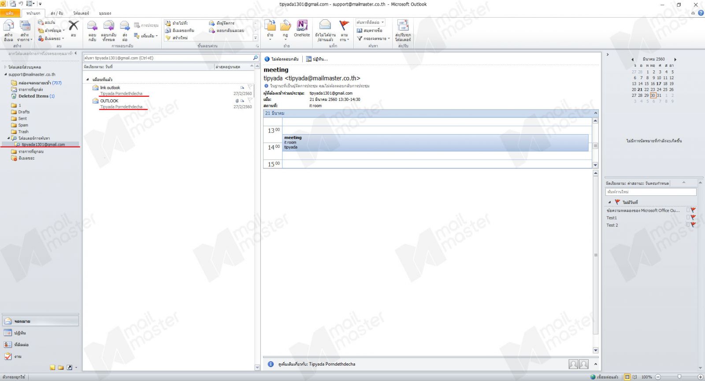Switch to the Home ribbon tab
The width and height of the screenshot is (705, 381).
[x=33, y=13]
